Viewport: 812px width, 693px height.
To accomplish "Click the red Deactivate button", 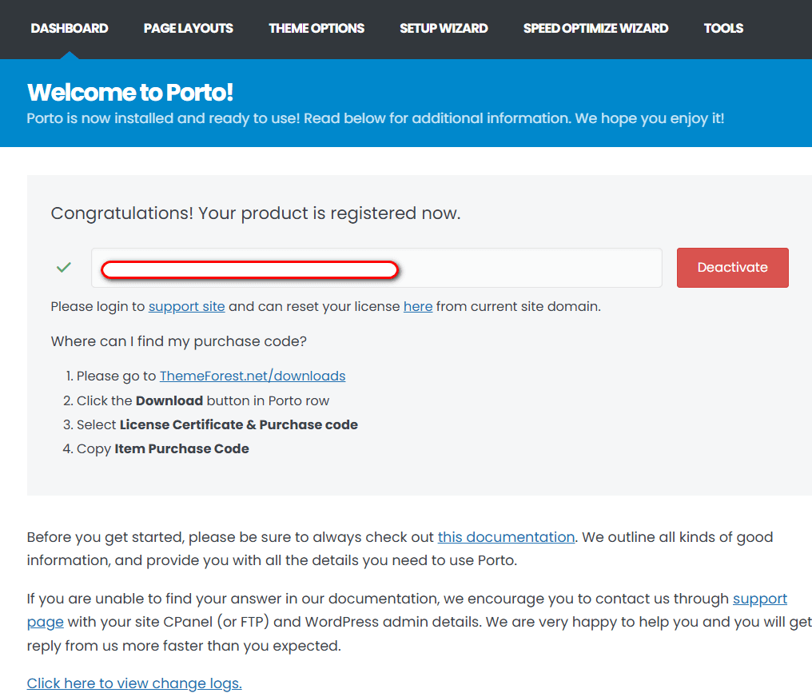I will (x=732, y=267).
